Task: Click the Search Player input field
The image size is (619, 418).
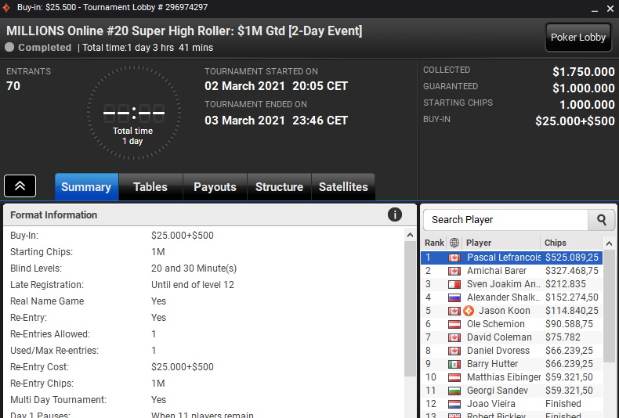Action: pos(505,220)
